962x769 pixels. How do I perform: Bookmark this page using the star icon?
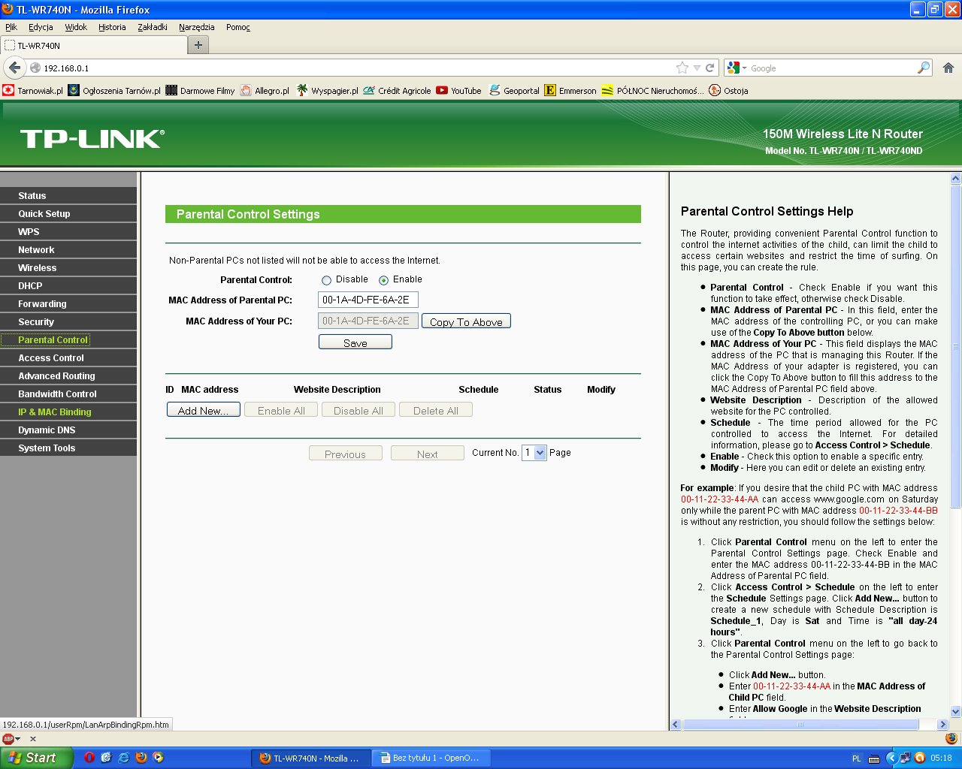pos(682,68)
